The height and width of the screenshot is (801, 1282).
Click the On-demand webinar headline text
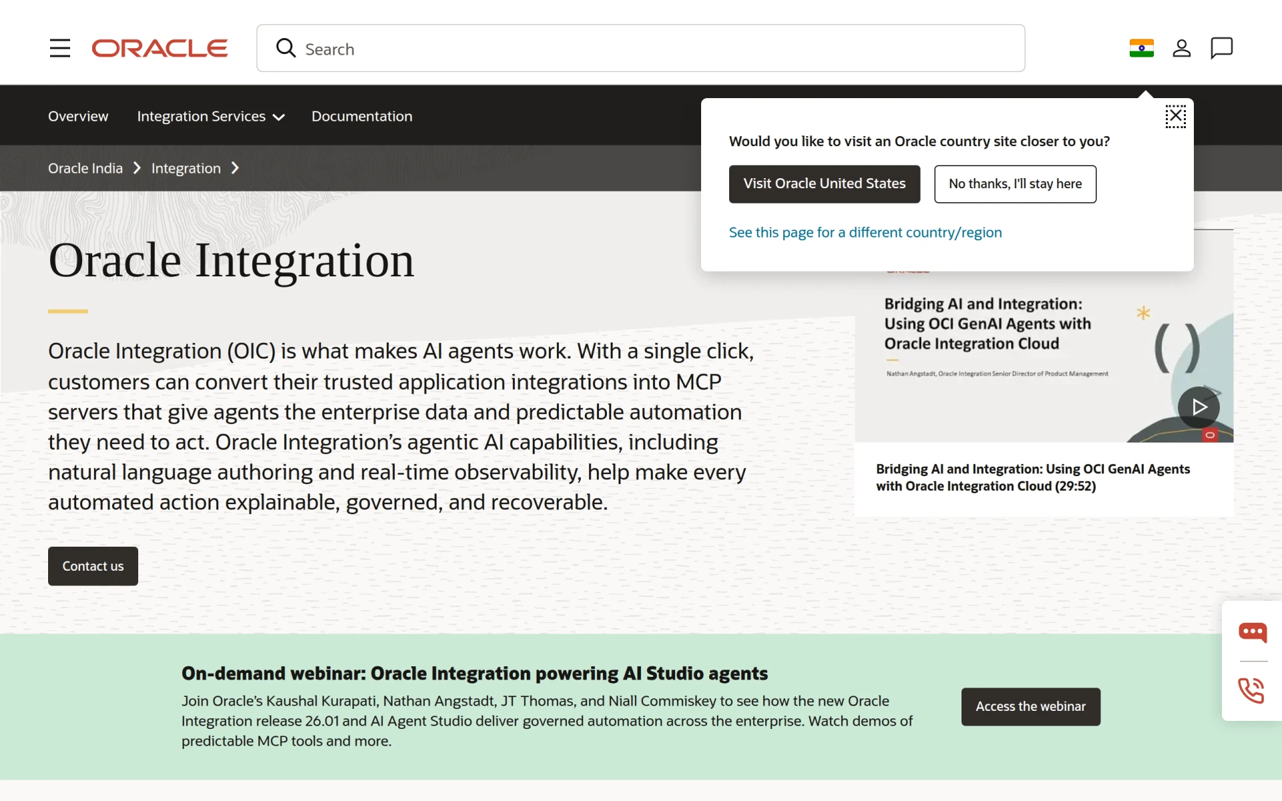(474, 673)
